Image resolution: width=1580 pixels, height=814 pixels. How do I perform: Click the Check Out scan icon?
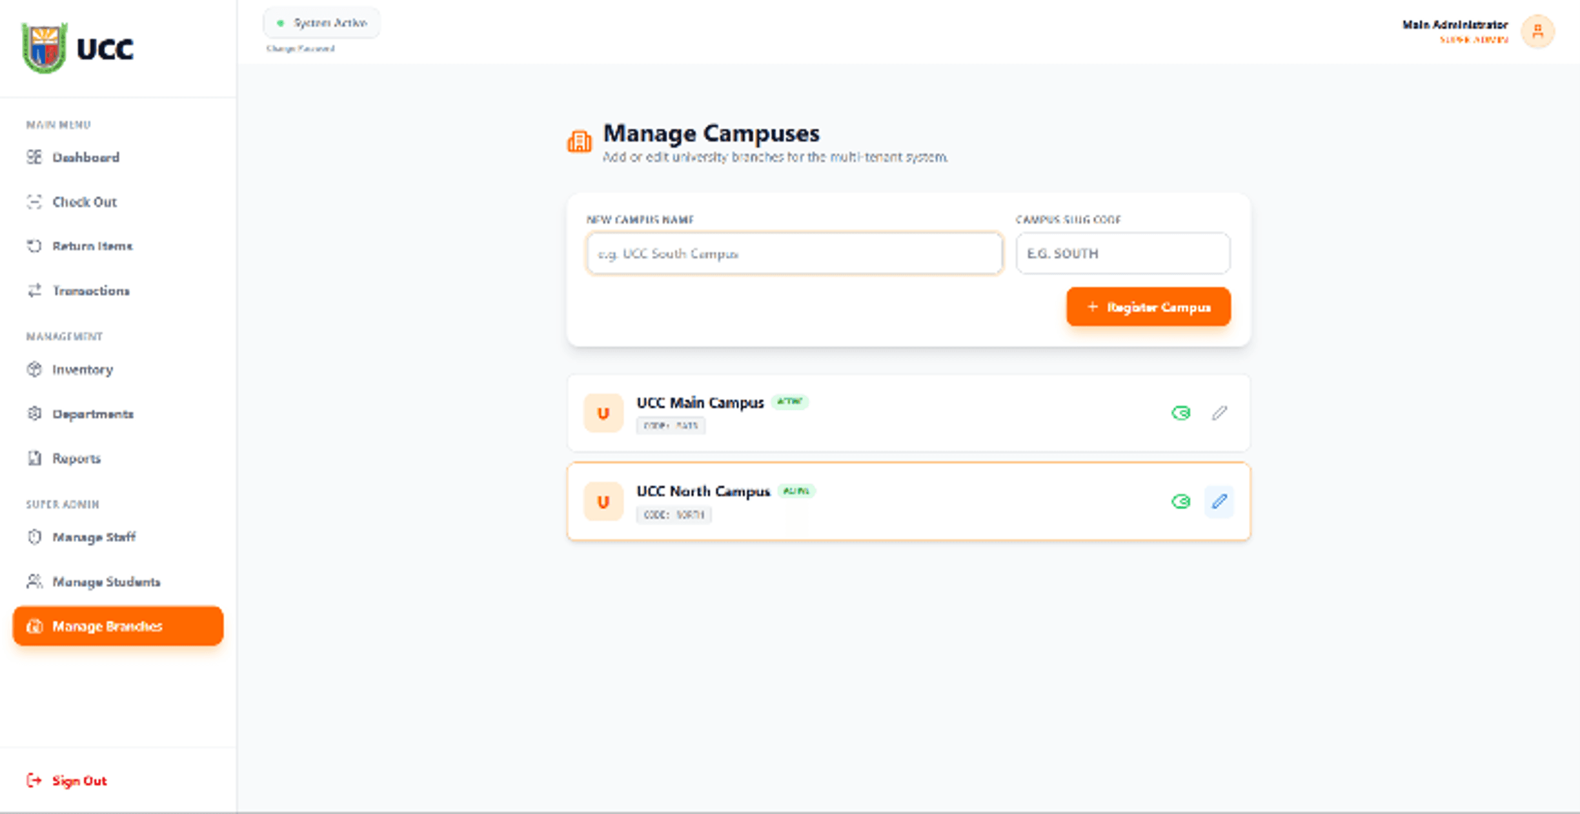tap(34, 201)
